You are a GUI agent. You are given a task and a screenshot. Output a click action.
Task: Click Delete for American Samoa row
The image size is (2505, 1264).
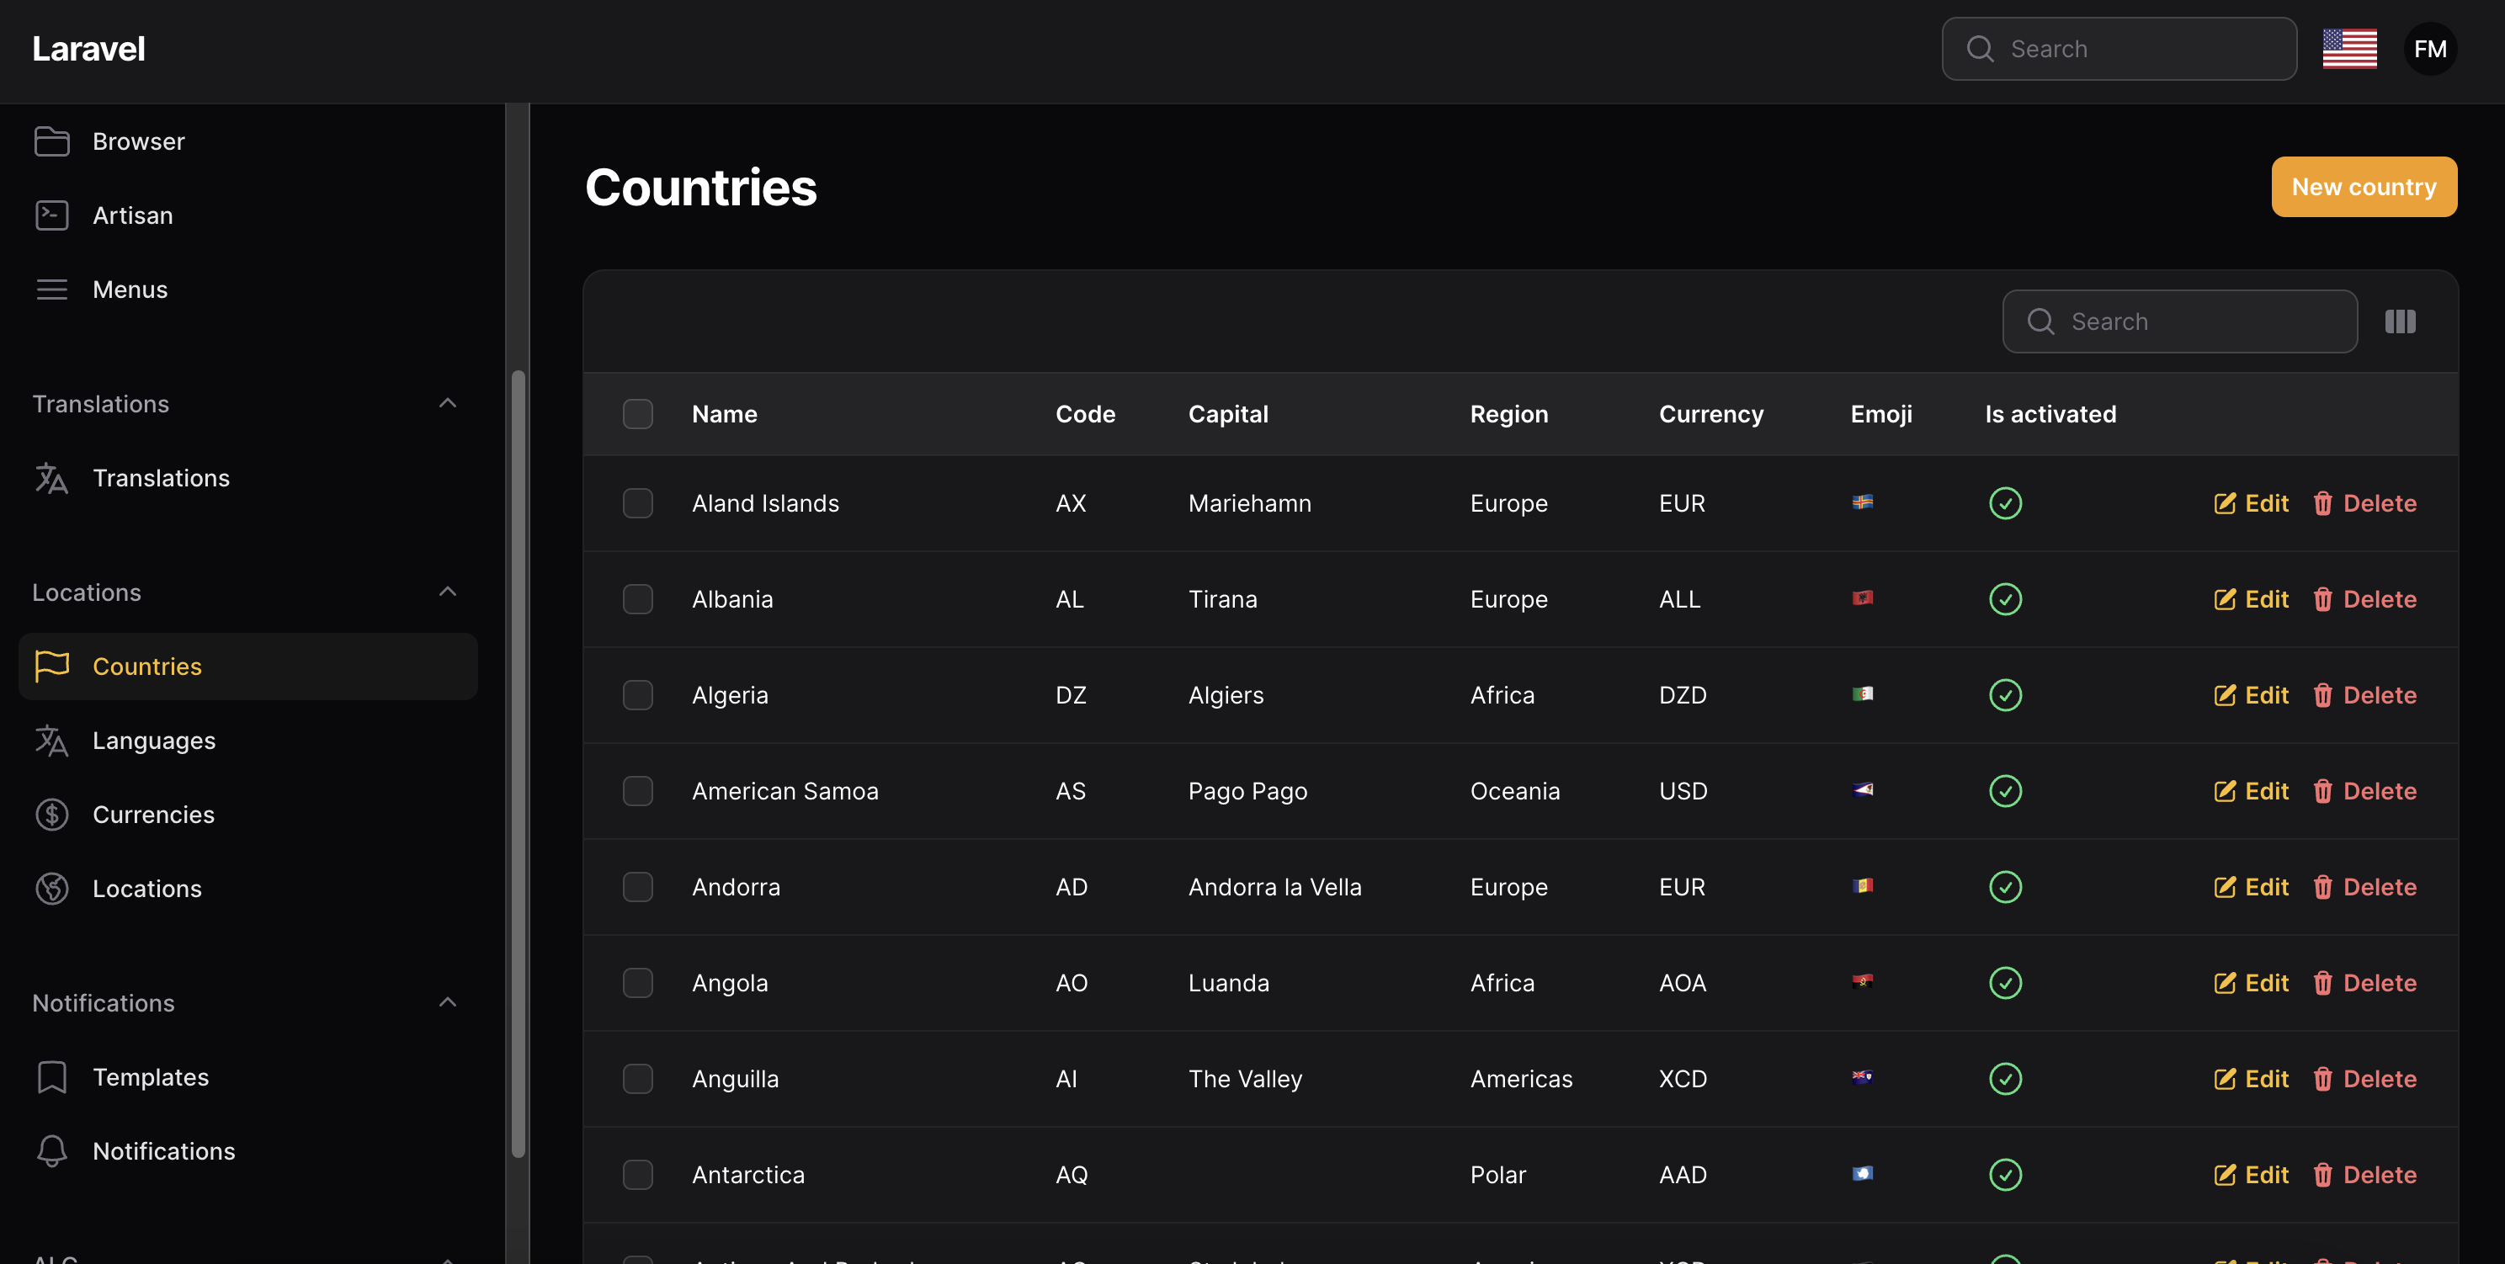(2365, 791)
